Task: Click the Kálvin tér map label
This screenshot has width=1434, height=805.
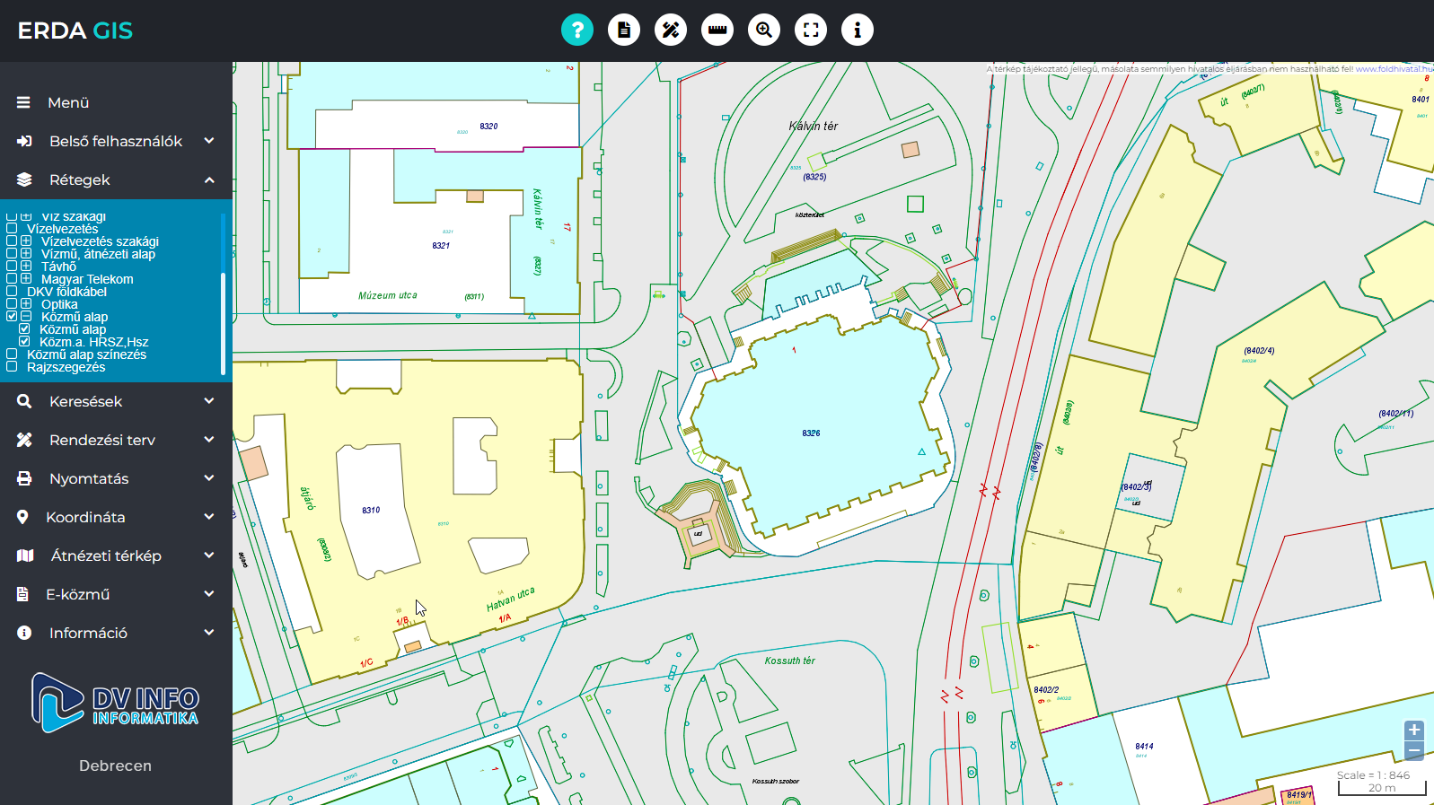Action: click(x=813, y=127)
